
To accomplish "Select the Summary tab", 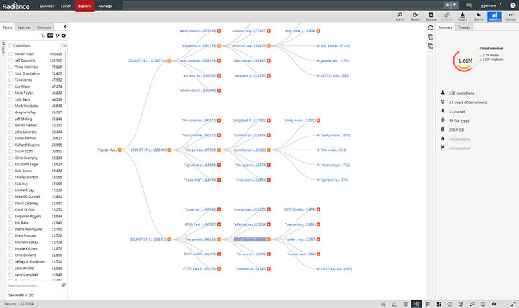I will pos(445,27).
